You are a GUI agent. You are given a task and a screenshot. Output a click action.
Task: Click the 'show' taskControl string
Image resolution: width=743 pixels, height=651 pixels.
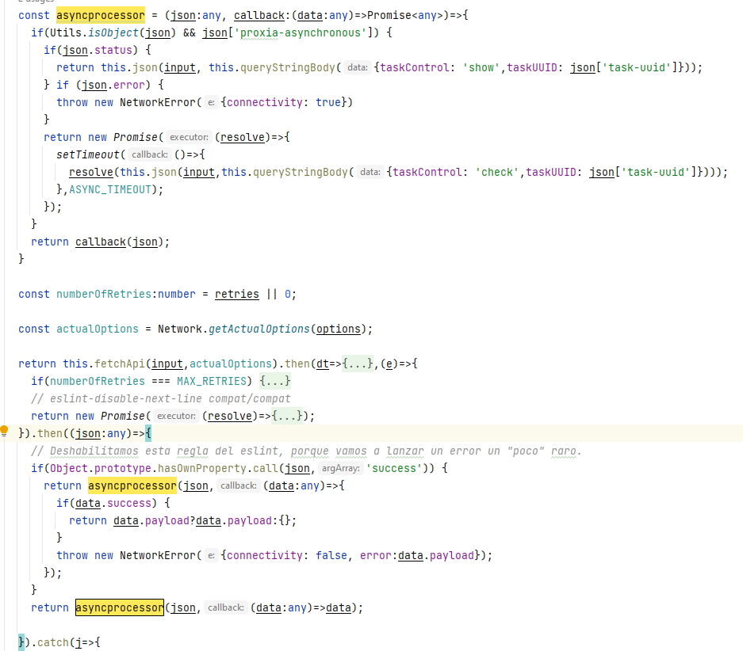point(481,67)
